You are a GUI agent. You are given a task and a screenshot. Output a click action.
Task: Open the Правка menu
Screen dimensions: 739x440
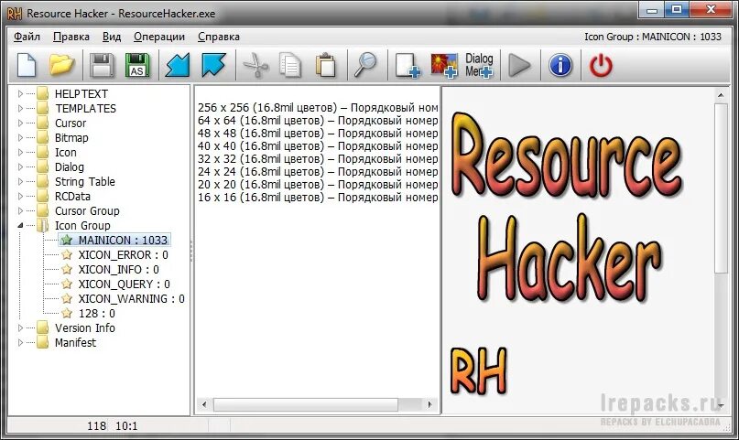pos(71,37)
